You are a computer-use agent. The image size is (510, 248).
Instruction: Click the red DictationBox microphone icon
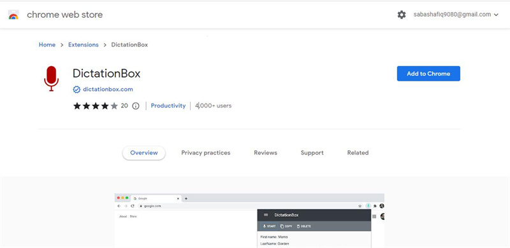point(52,79)
